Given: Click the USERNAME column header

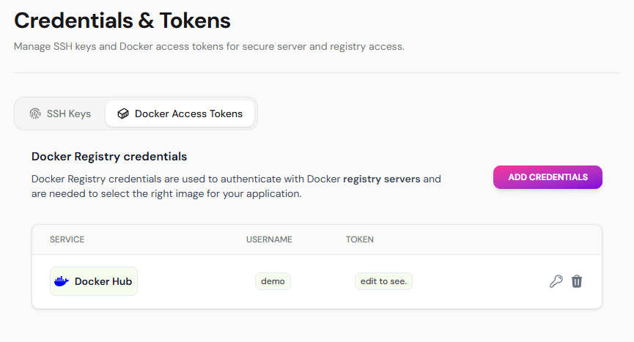Looking at the screenshot, I should (269, 239).
